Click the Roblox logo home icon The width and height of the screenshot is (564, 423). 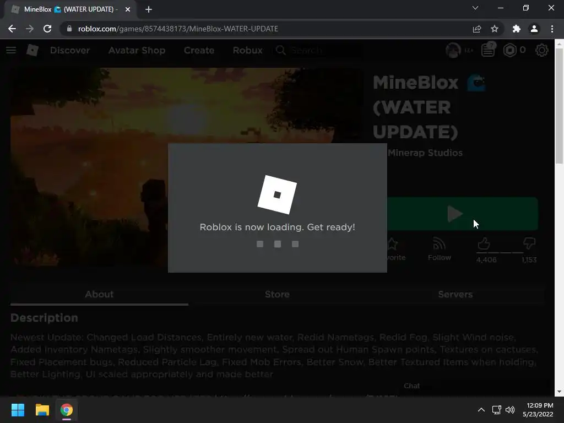click(x=32, y=50)
